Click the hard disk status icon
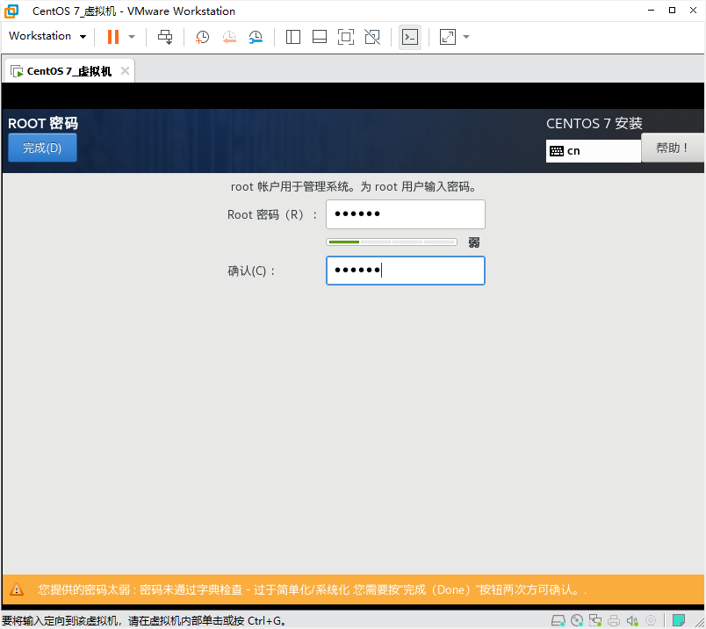 [558, 620]
